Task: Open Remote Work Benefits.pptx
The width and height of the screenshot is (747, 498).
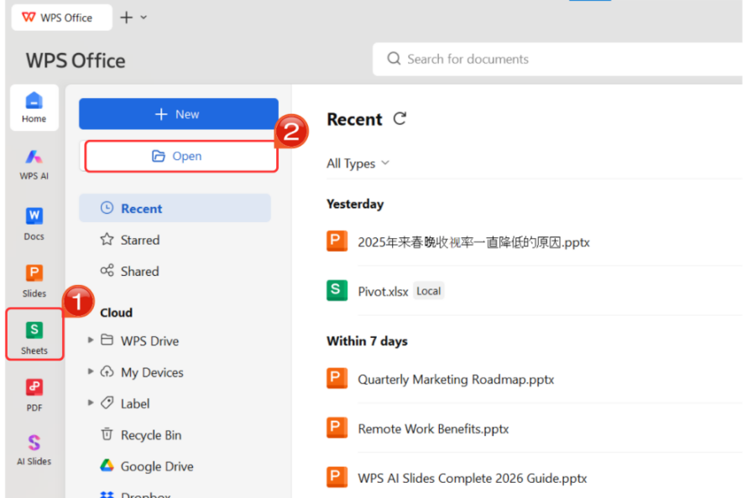Action: tap(433, 428)
